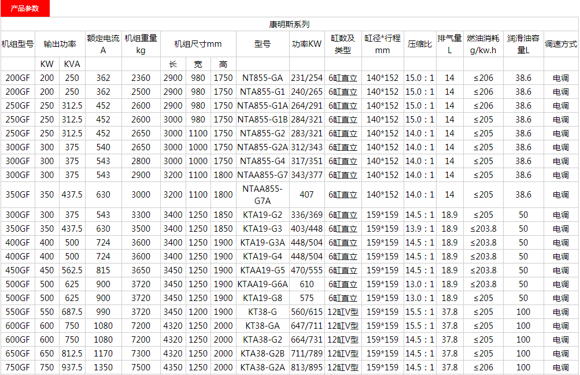Screen dimensions: 580x375
Task: Click the 宽 sub-header
Action: click(x=198, y=64)
